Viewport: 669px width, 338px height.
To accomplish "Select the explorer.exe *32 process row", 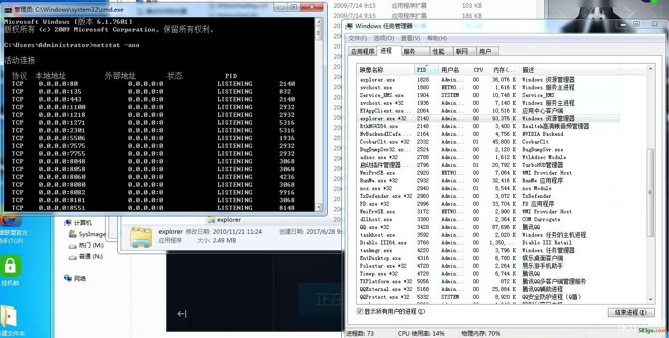I will pyautogui.click(x=488, y=118).
